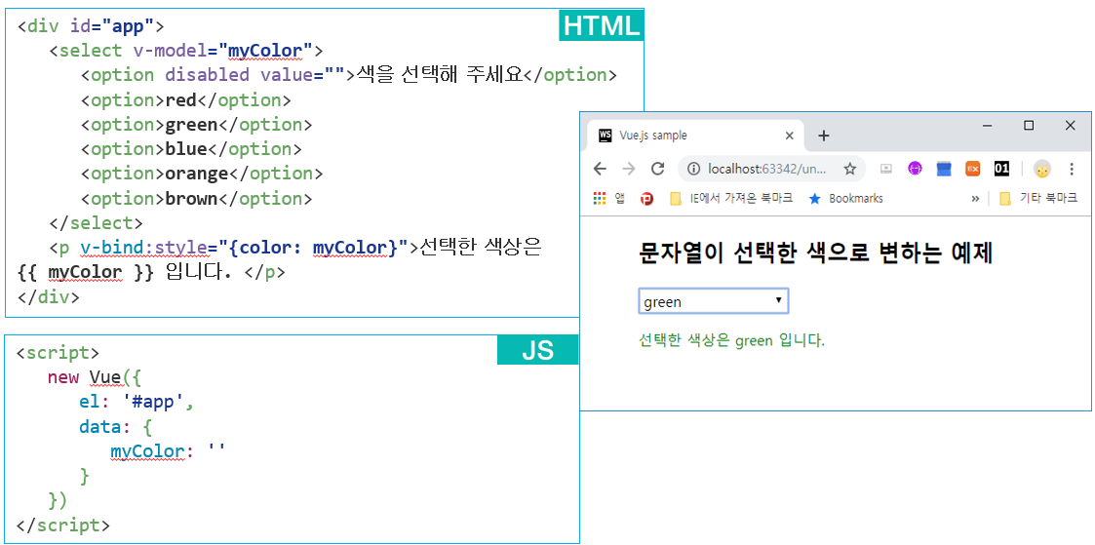Click the 'new Vue({' code line

pos(95,377)
